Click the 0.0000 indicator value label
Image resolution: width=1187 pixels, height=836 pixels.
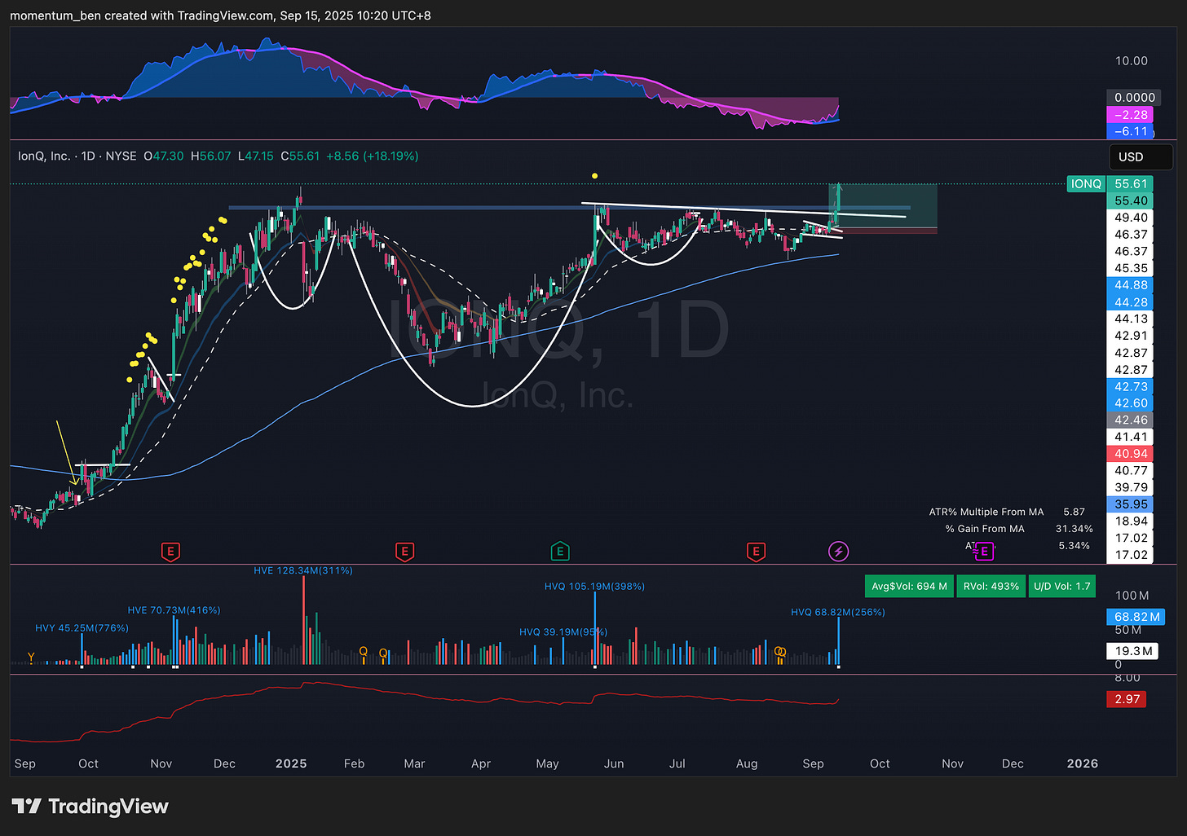point(1134,97)
